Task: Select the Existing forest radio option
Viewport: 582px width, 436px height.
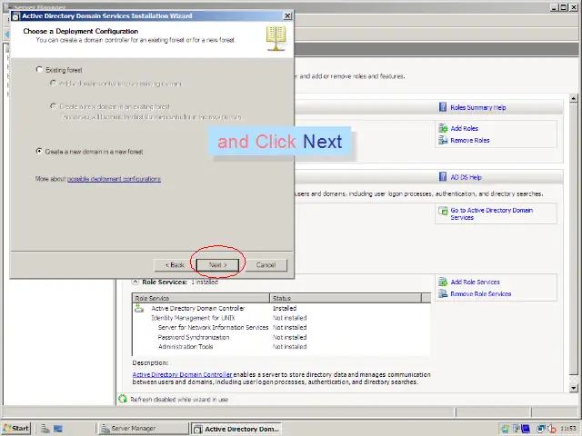Action: tap(39, 69)
